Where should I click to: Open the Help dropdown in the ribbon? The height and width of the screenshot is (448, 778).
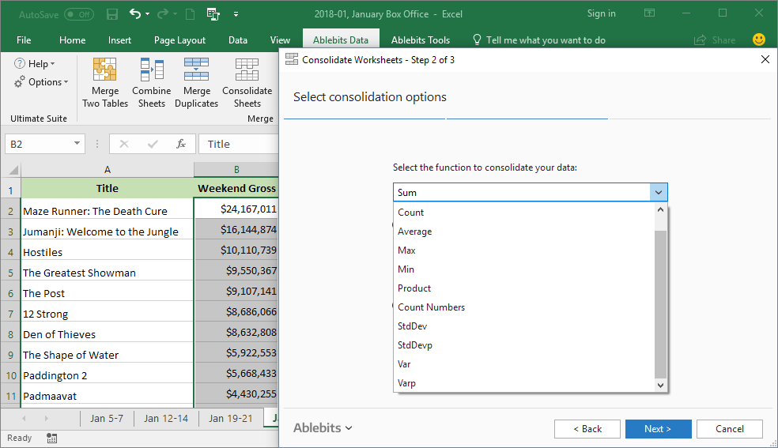tap(35, 63)
